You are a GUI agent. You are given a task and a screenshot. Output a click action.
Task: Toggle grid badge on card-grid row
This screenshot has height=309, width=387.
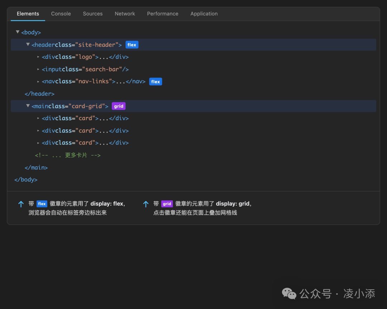click(x=119, y=106)
